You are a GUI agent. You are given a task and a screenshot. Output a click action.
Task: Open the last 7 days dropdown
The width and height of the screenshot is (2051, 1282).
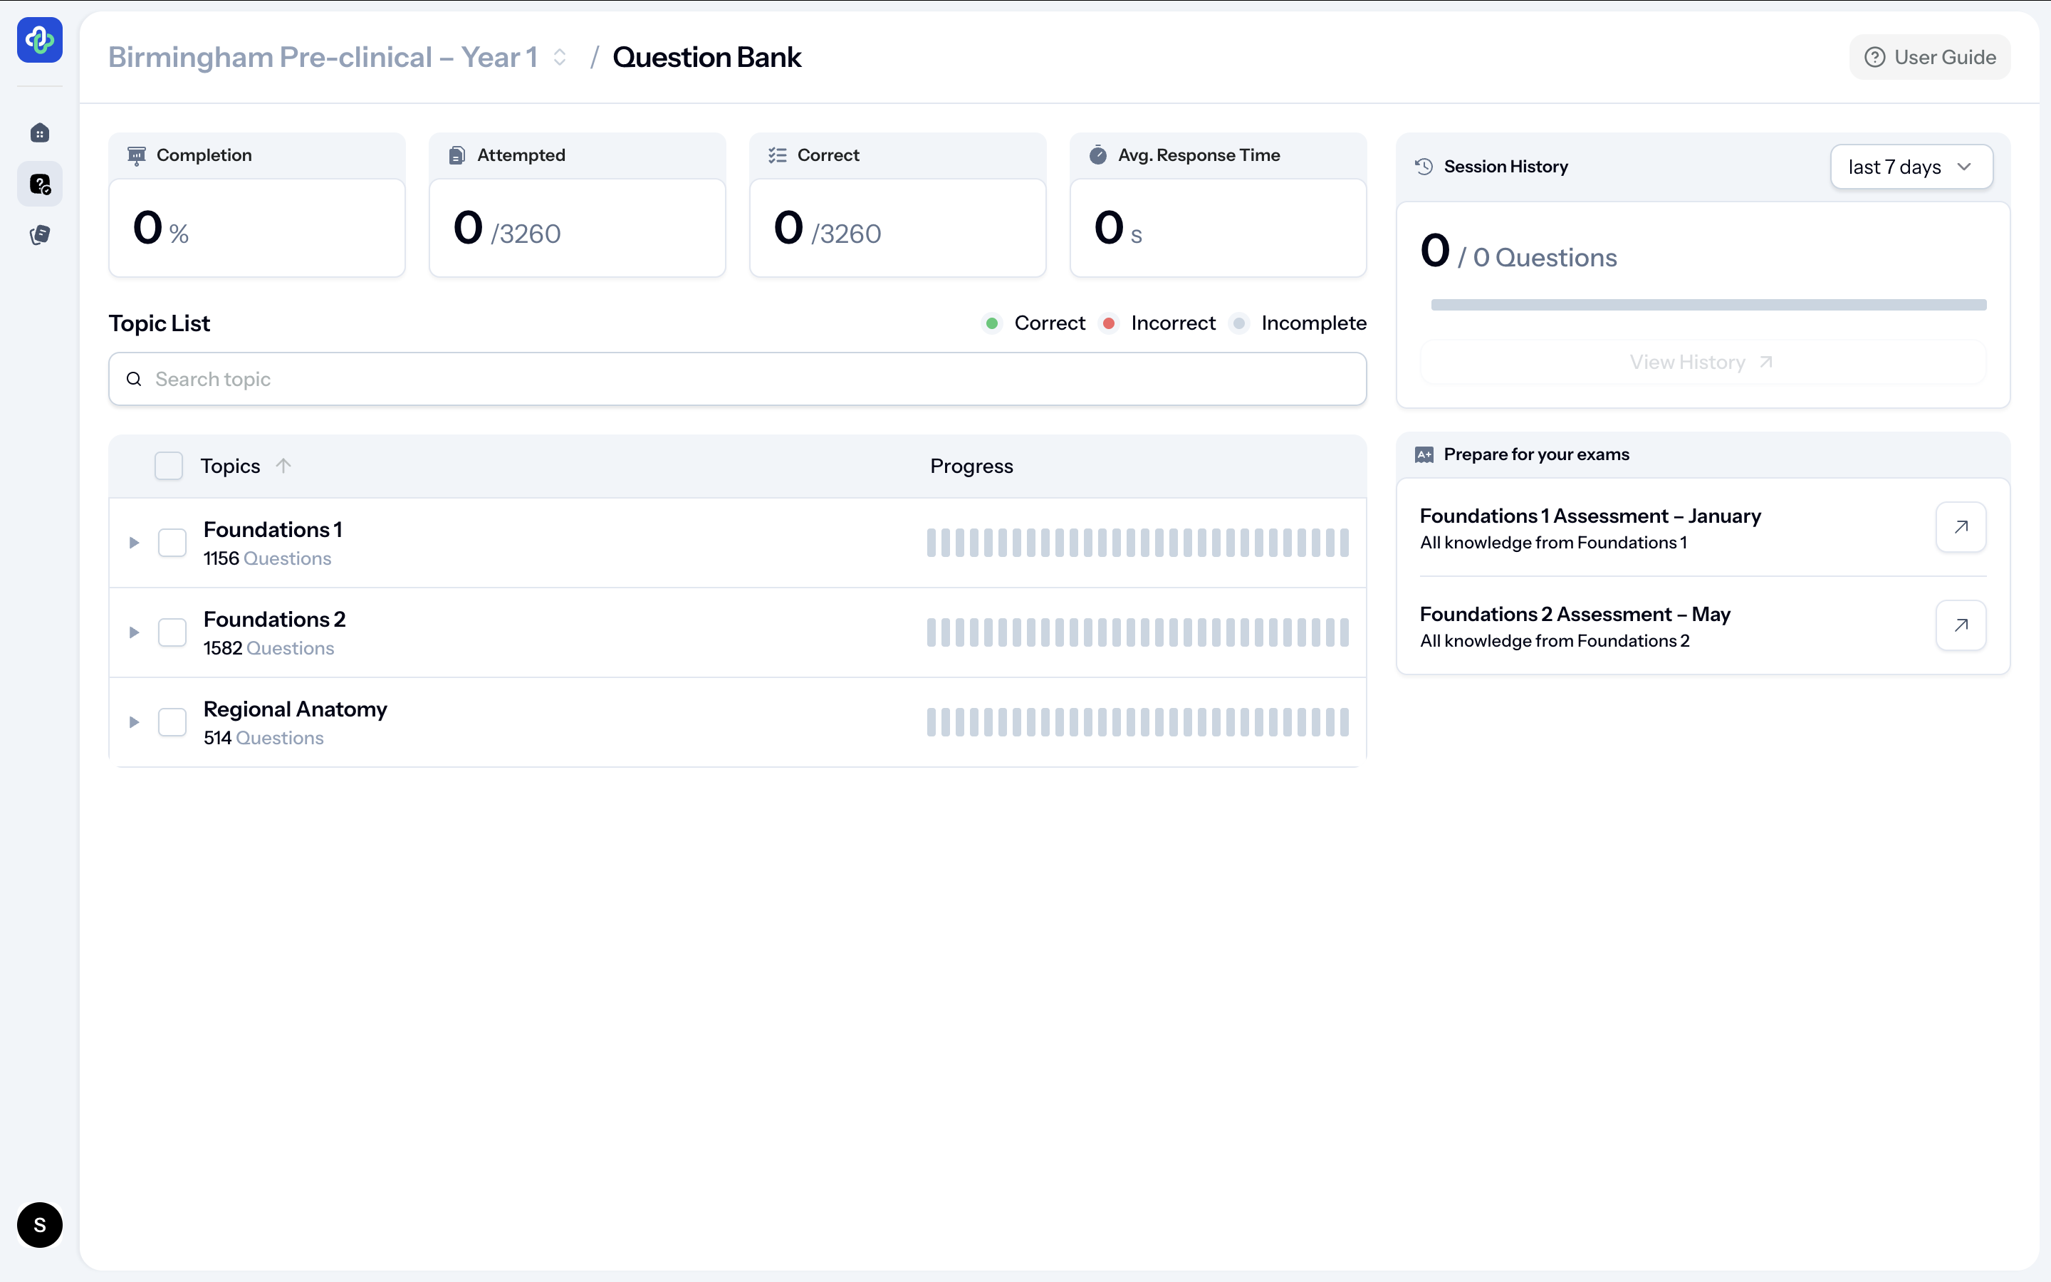[x=1910, y=167]
